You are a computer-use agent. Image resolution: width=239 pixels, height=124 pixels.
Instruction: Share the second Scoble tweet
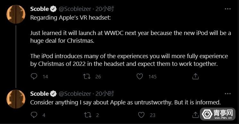(x=195, y=115)
